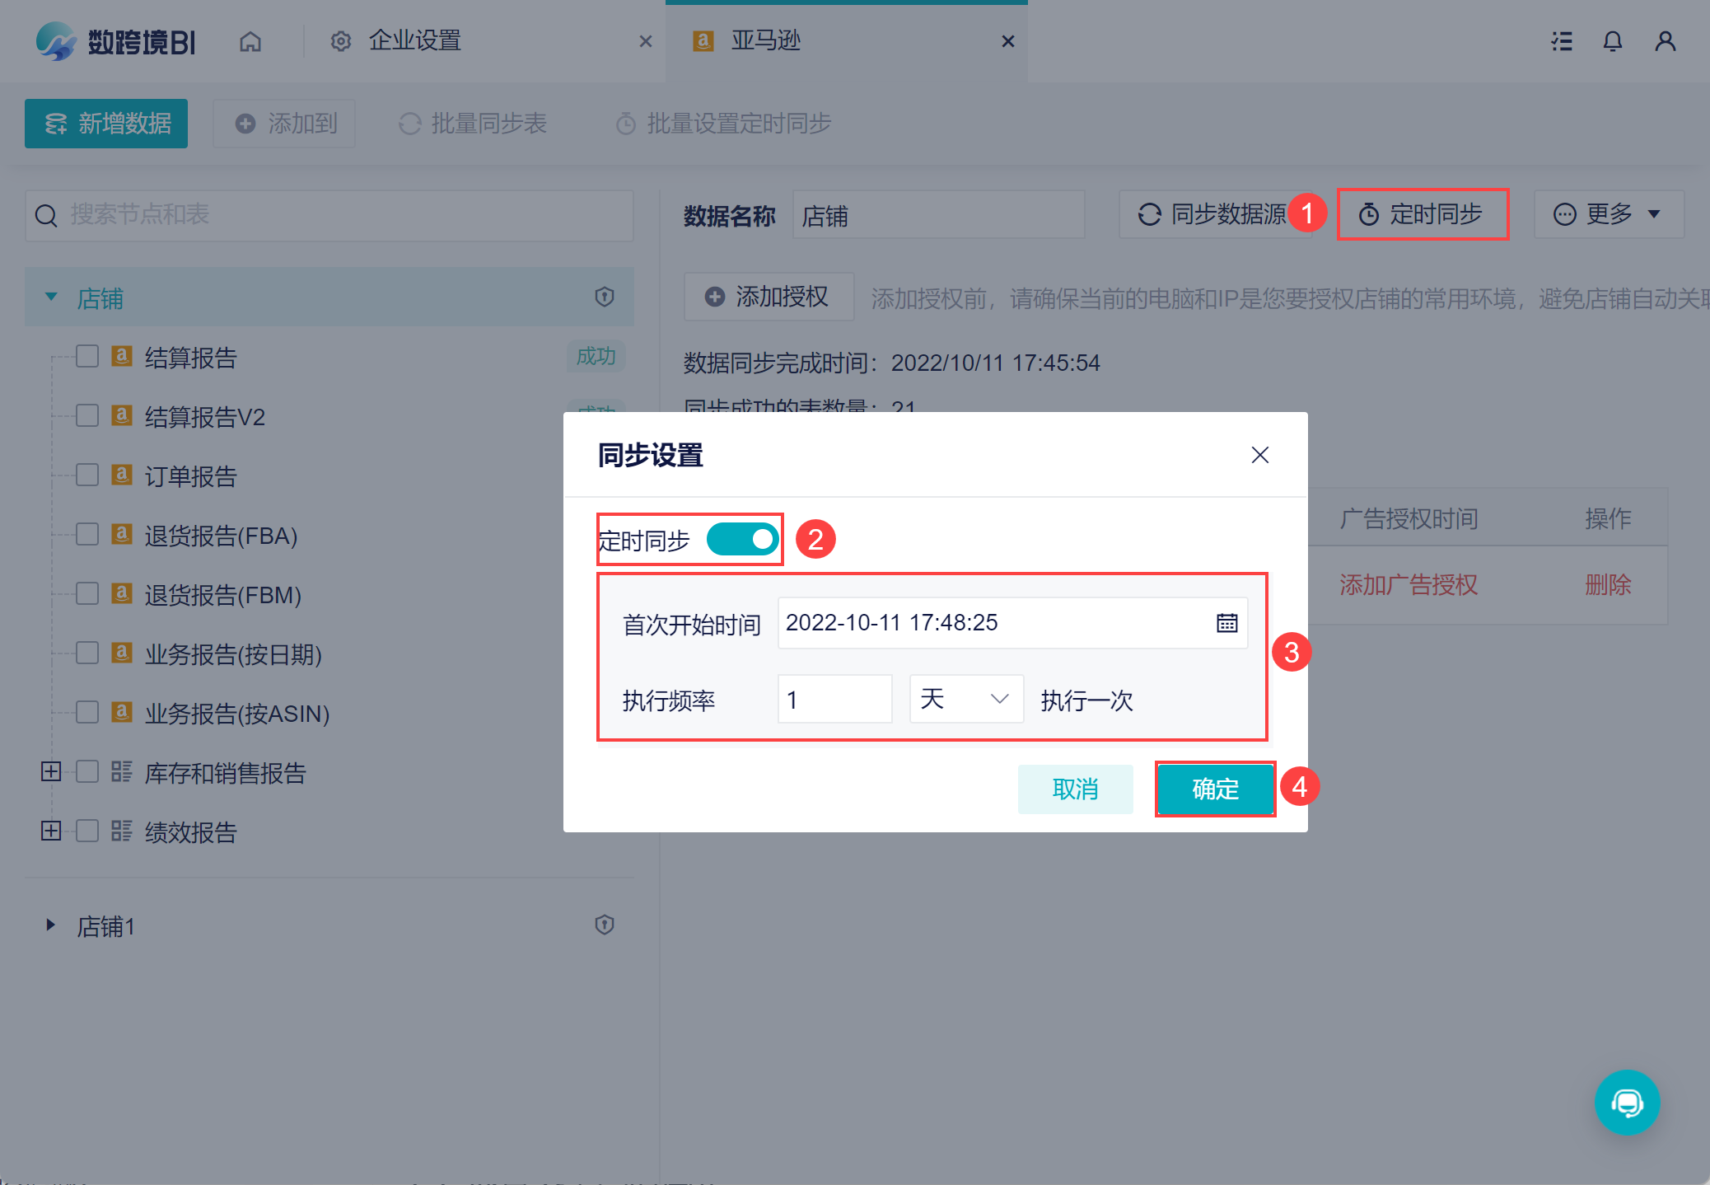The image size is (1710, 1185).
Task: Open the customer service chat bubble
Action: click(x=1627, y=1102)
